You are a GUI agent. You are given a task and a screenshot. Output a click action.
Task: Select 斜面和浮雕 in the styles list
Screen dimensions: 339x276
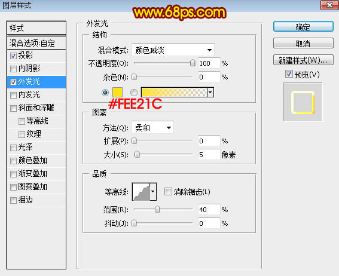[36, 108]
